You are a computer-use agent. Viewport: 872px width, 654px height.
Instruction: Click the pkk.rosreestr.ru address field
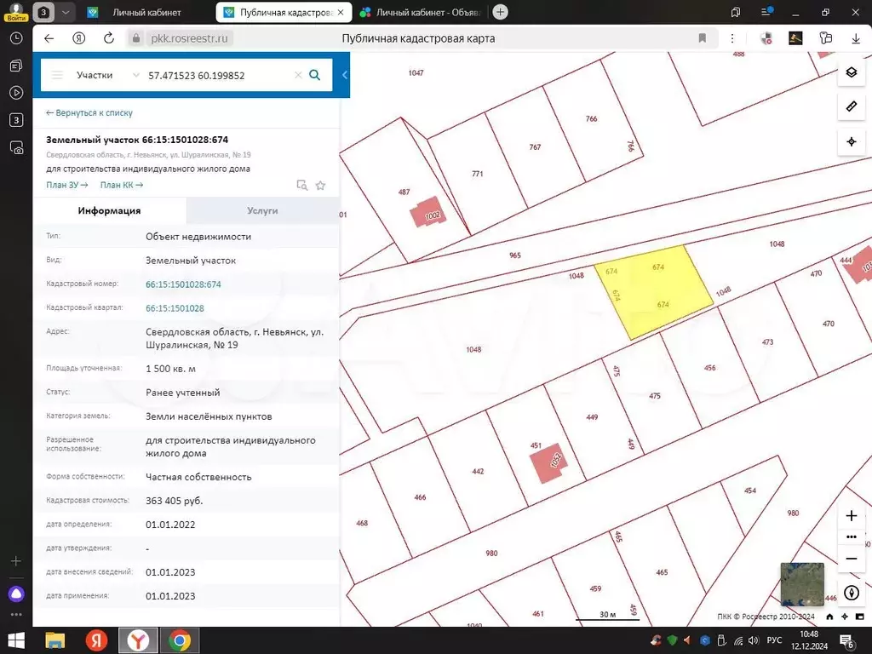pos(189,38)
